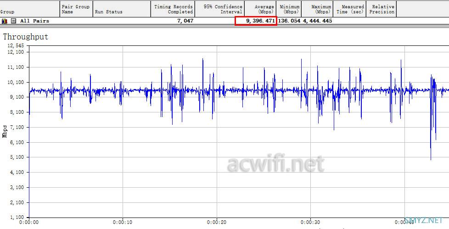Click the 1,100 y-axis bottom label
449x229 pixels.
[x=17, y=218]
